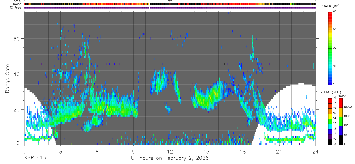This screenshot has height=164, width=355.
Task: Click the 9 tick label on UT hours axis
Action: pyautogui.click(x=133, y=152)
